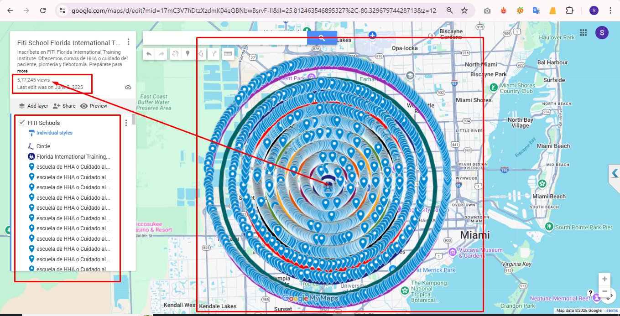Screen dimensions: 620x316
Task: Select the hand pan tool
Action: tap(175, 53)
